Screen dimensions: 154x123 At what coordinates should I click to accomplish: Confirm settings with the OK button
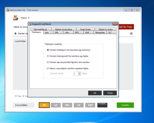tap(95, 93)
